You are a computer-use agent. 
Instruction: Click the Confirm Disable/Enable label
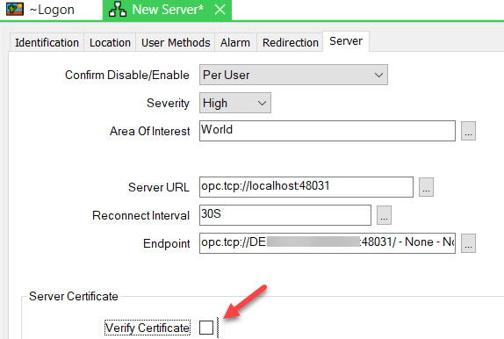[x=127, y=75]
